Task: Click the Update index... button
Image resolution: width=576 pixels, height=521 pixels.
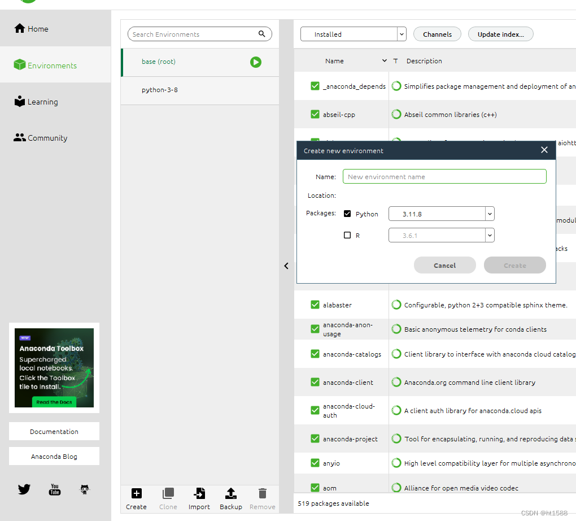Action: (x=500, y=34)
